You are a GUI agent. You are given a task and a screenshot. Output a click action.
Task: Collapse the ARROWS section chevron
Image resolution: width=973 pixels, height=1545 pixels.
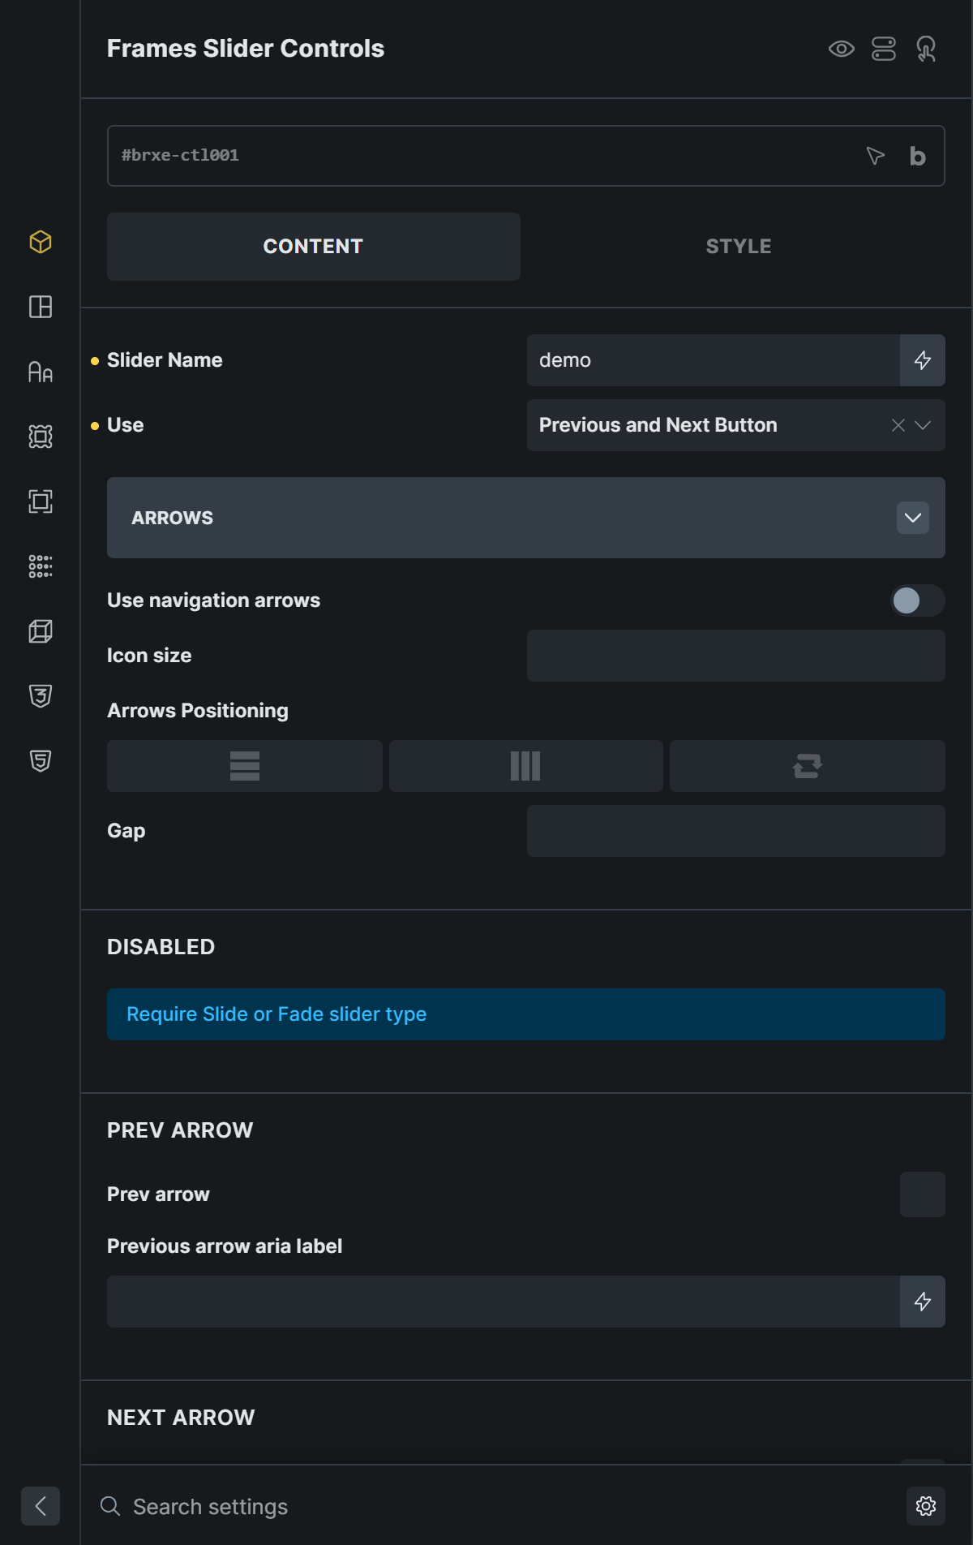click(913, 518)
